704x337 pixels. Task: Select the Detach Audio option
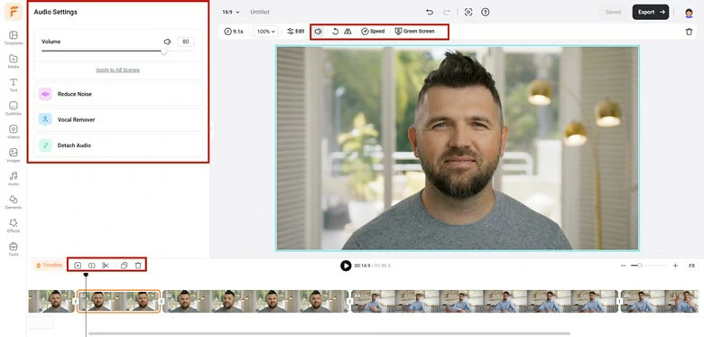click(x=117, y=145)
